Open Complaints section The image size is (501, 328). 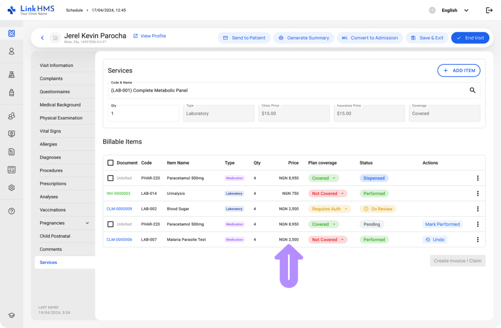pyautogui.click(x=51, y=79)
